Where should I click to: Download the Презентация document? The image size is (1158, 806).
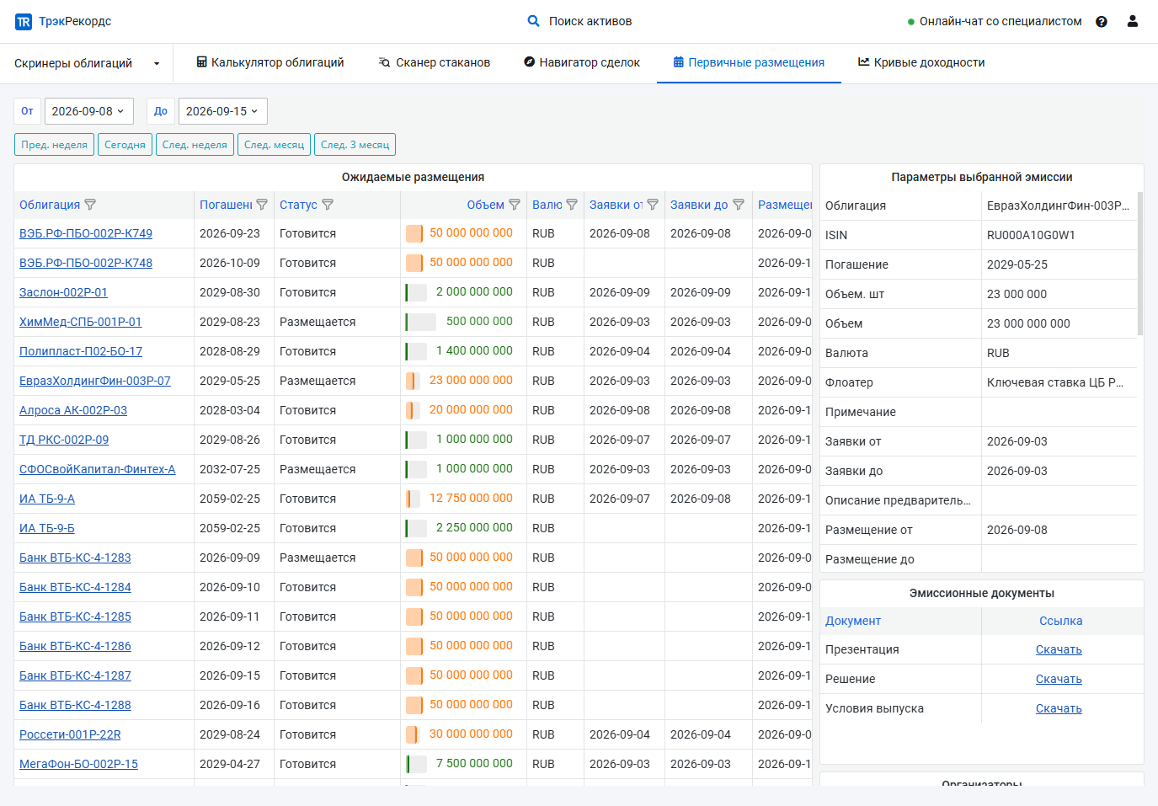[x=1059, y=649]
